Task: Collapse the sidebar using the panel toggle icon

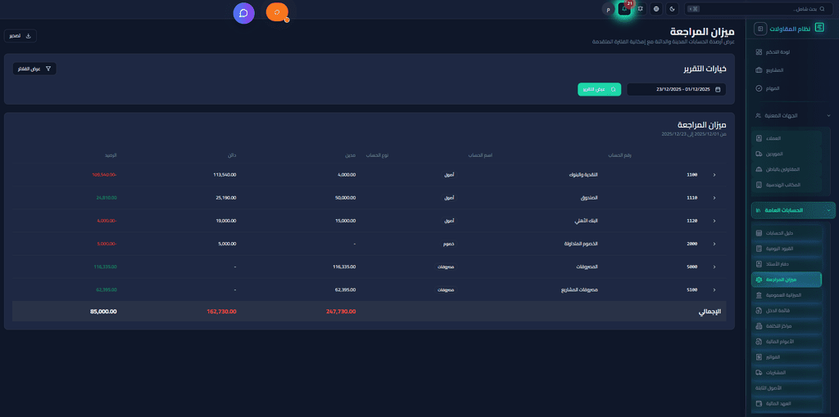Action: tap(760, 29)
